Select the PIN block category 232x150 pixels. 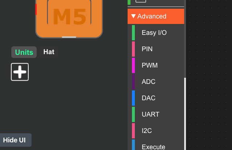click(x=147, y=49)
